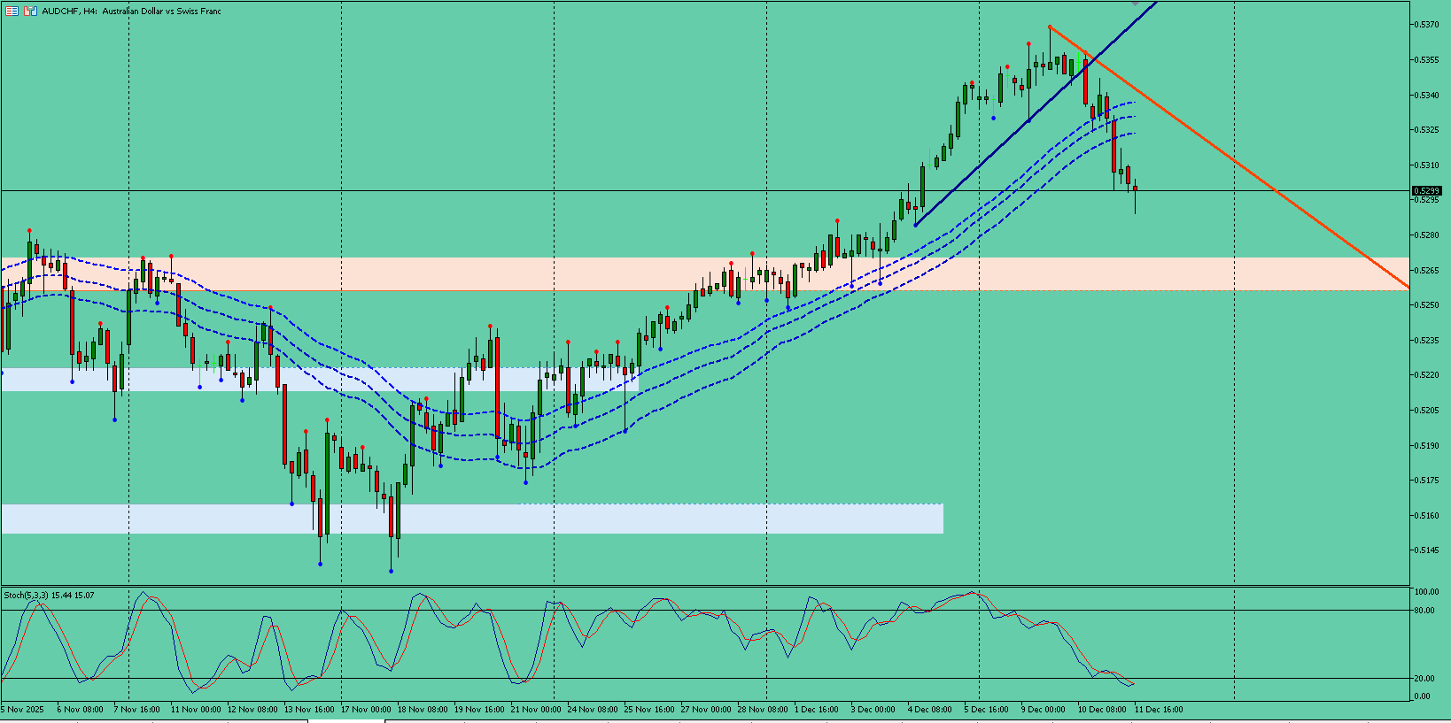
Task: Click the 21 Nov 00:00 time label
Action: pos(536,709)
